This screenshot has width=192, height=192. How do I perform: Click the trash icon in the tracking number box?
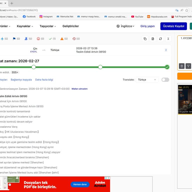[x=182, y=66]
